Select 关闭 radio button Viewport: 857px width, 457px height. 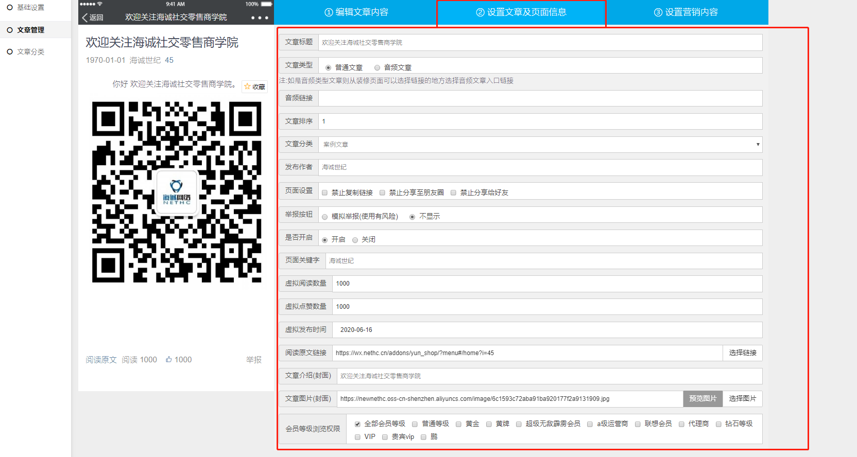coord(355,240)
